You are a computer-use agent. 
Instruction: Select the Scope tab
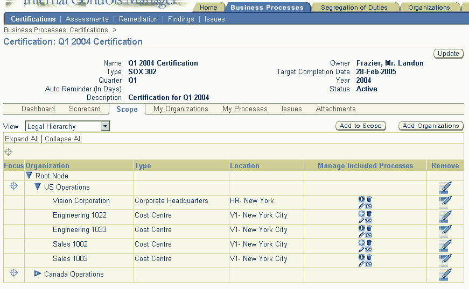[x=127, y=110]
